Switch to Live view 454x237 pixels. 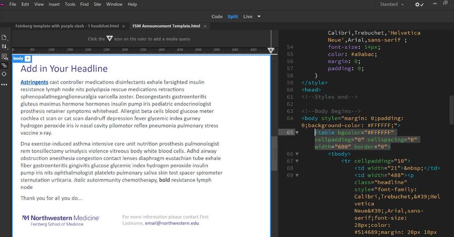pos(247,17)
